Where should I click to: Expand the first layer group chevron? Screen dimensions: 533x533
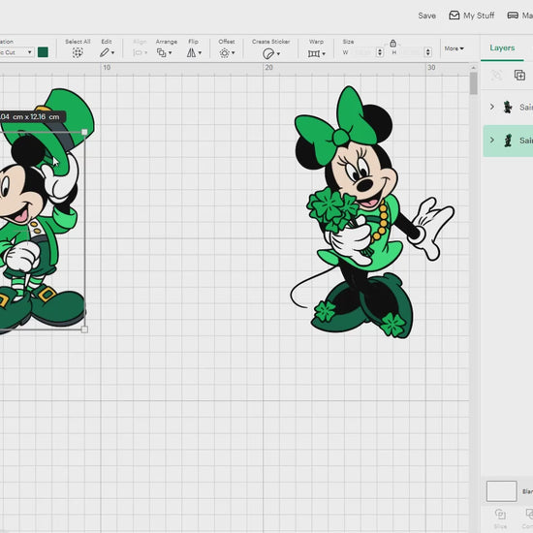[x=492, y=107]
